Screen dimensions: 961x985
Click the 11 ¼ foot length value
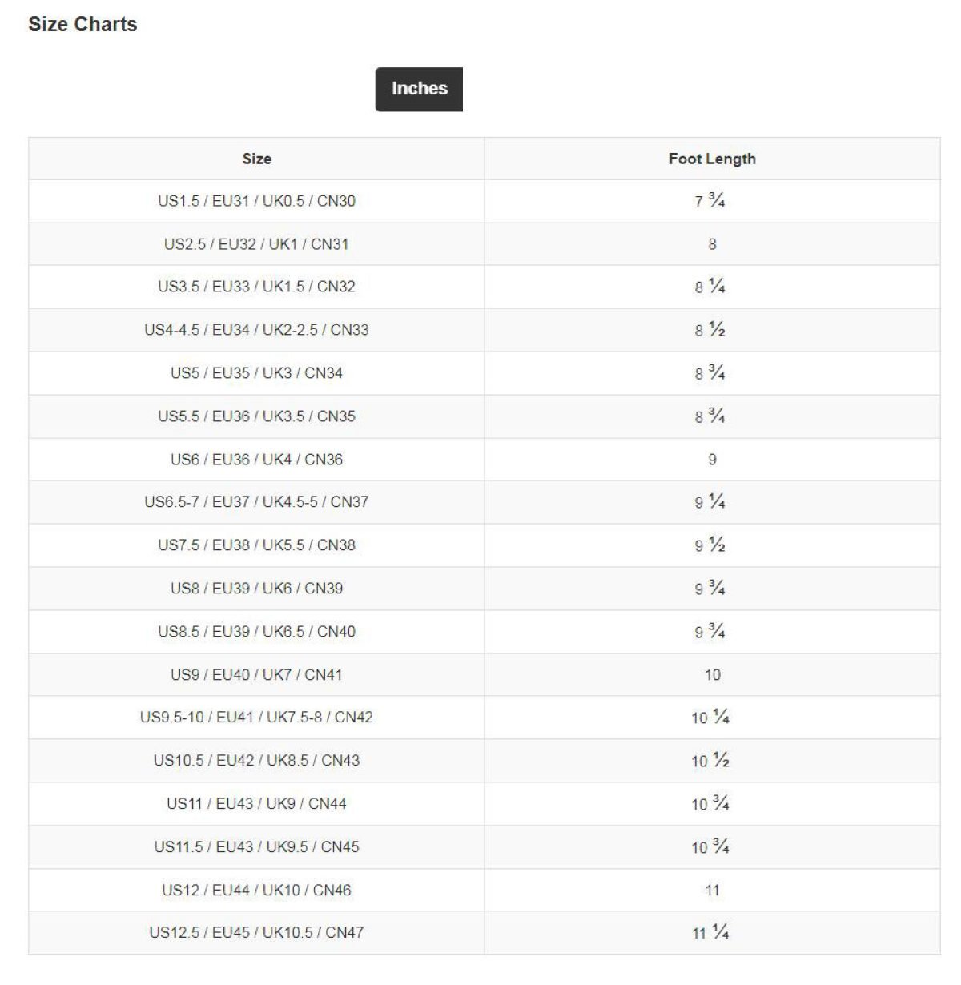[711, 932]
